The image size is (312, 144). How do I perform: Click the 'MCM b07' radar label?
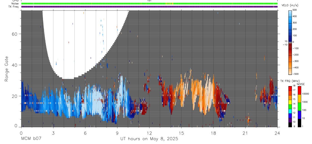[x=31, y=139]
